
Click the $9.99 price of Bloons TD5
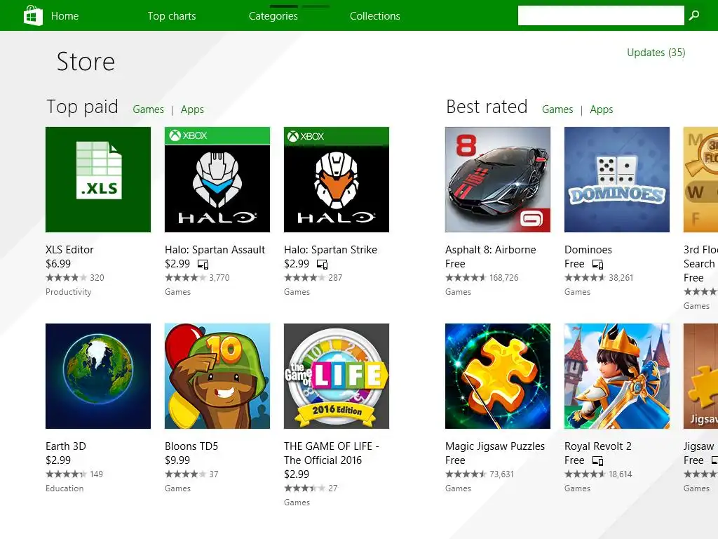click(x=177, y=460)
